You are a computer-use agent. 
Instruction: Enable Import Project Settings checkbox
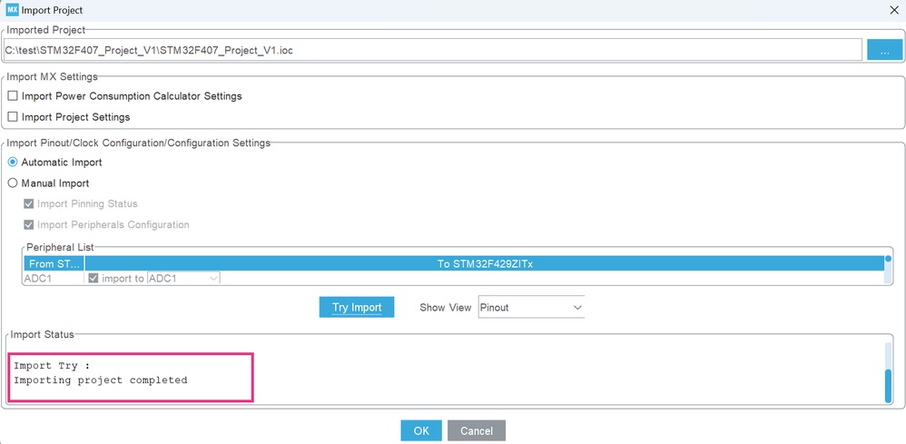13,117
